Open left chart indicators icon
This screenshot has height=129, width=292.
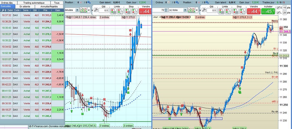pyautogui.click(x=83, y=10)
